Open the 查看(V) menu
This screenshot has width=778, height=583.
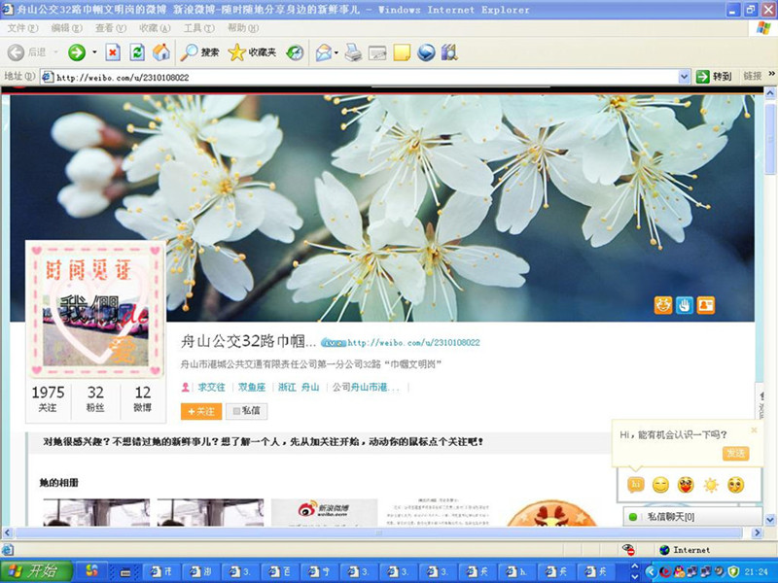[111, 28]
